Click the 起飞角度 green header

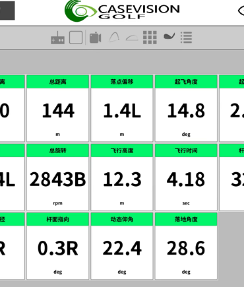tap(186, 82)
